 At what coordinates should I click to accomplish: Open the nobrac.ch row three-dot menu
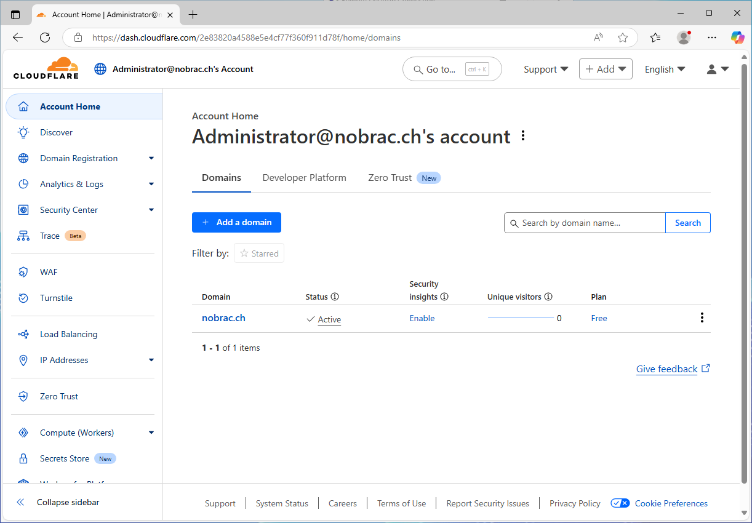tap(702, 317)
